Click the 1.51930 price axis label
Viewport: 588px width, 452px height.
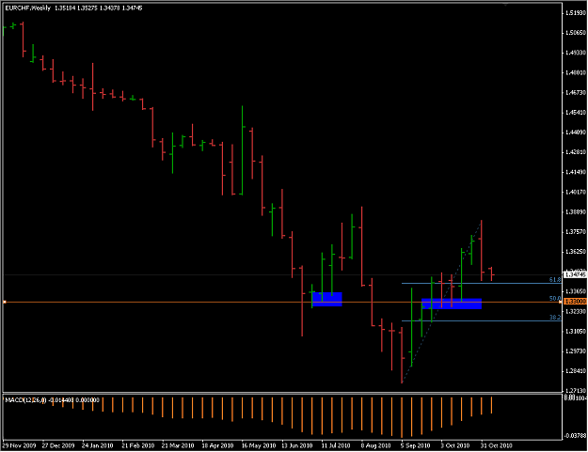click(x=575, y=13)
